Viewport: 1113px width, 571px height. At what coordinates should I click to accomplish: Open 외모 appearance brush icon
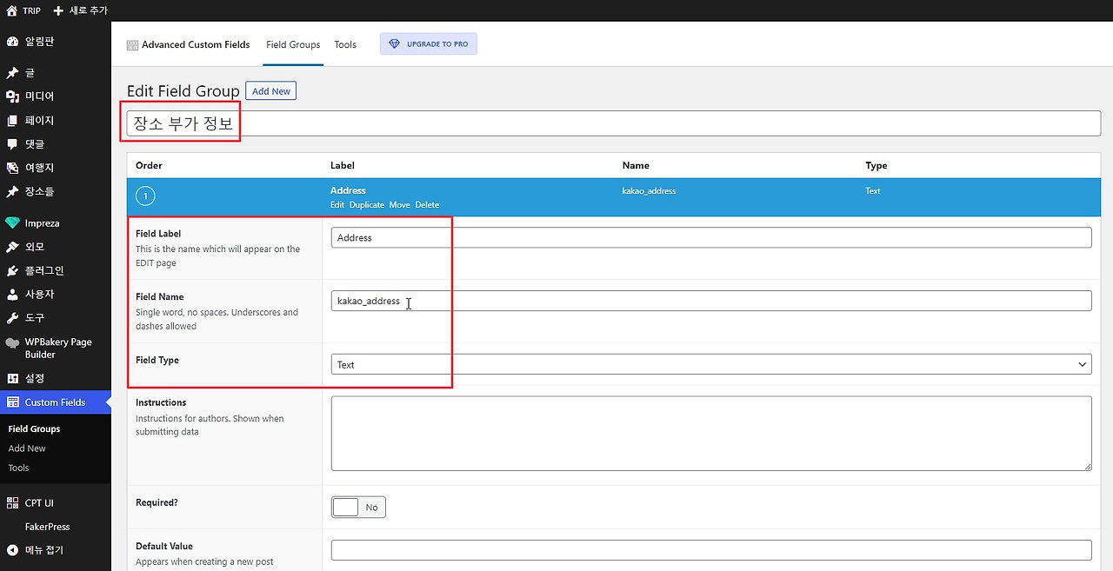[x=12, y=247]
